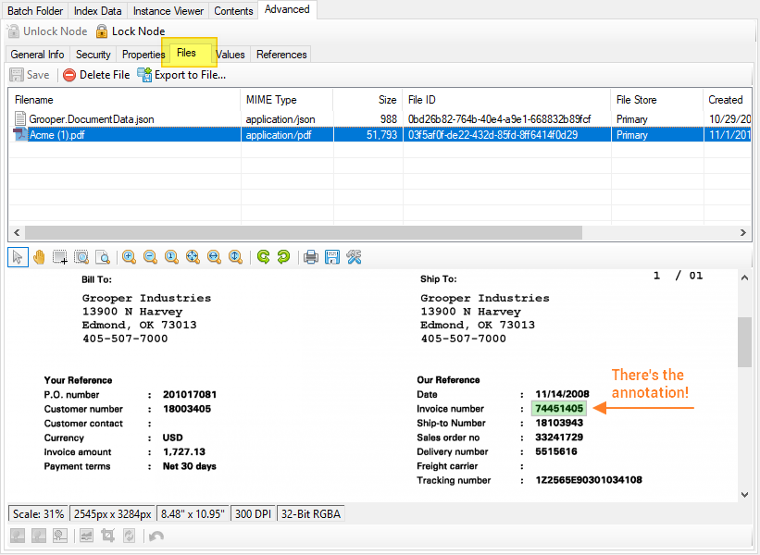The width and height of the screenshot is (760, 555).
Task: Switch to the Index Data tab
Action: click(x=97, y=11)
